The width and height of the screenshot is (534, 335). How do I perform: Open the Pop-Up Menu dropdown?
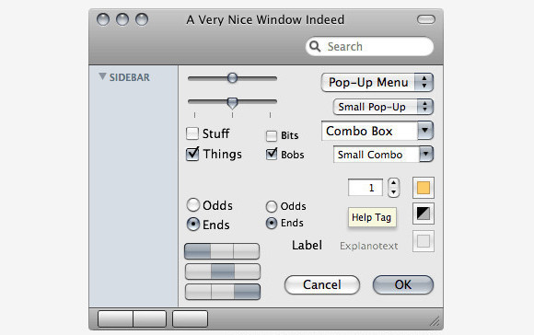click(377, 83)
